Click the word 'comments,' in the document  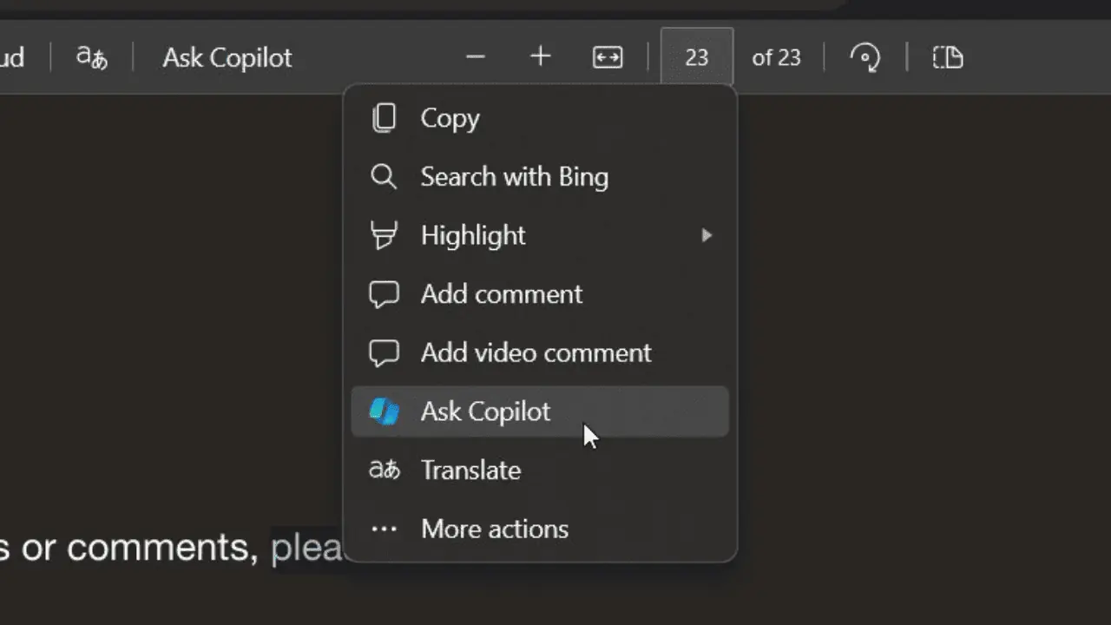click(x=162, y=548)
